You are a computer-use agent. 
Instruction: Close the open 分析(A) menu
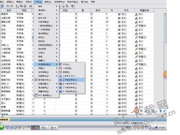(38, 2)
